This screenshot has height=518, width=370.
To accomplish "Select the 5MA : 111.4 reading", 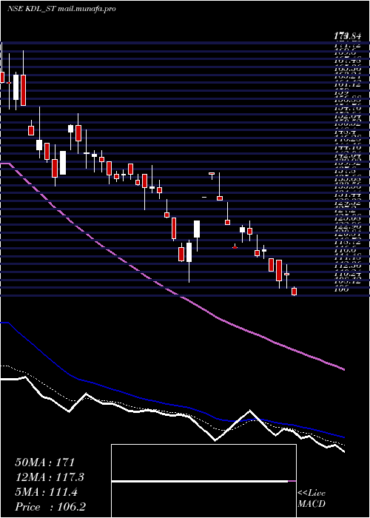I will coord(46,492).
